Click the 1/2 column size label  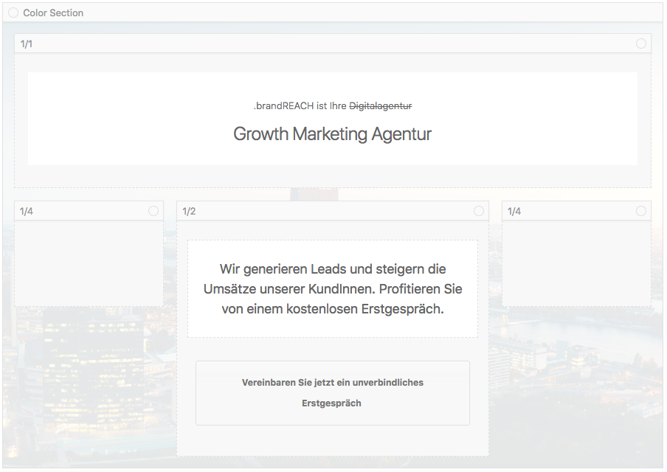[x=189, y=212]
